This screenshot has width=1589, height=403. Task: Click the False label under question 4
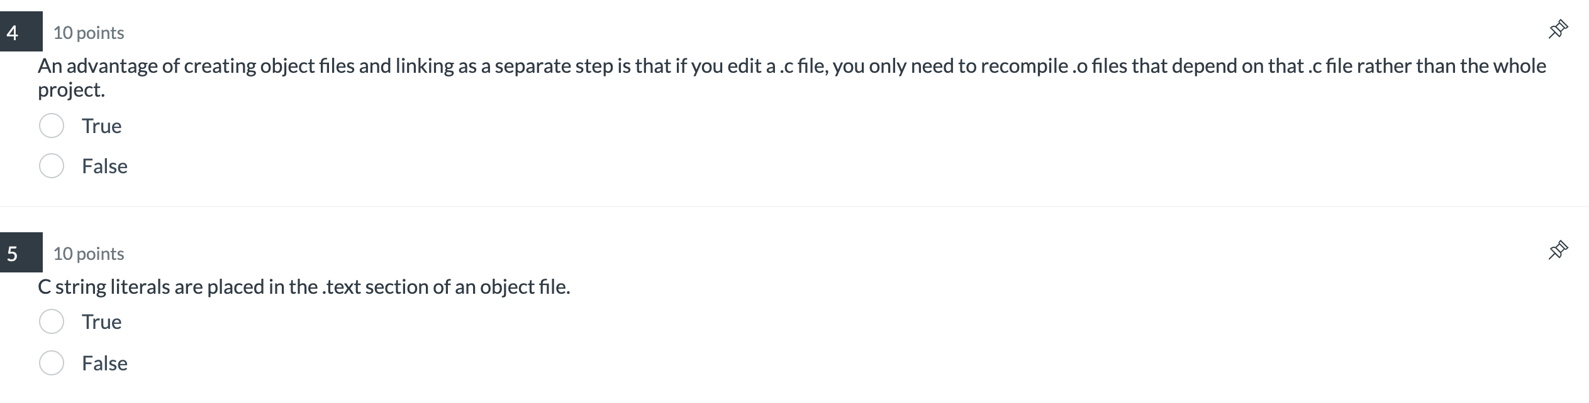tap(104, 166)
